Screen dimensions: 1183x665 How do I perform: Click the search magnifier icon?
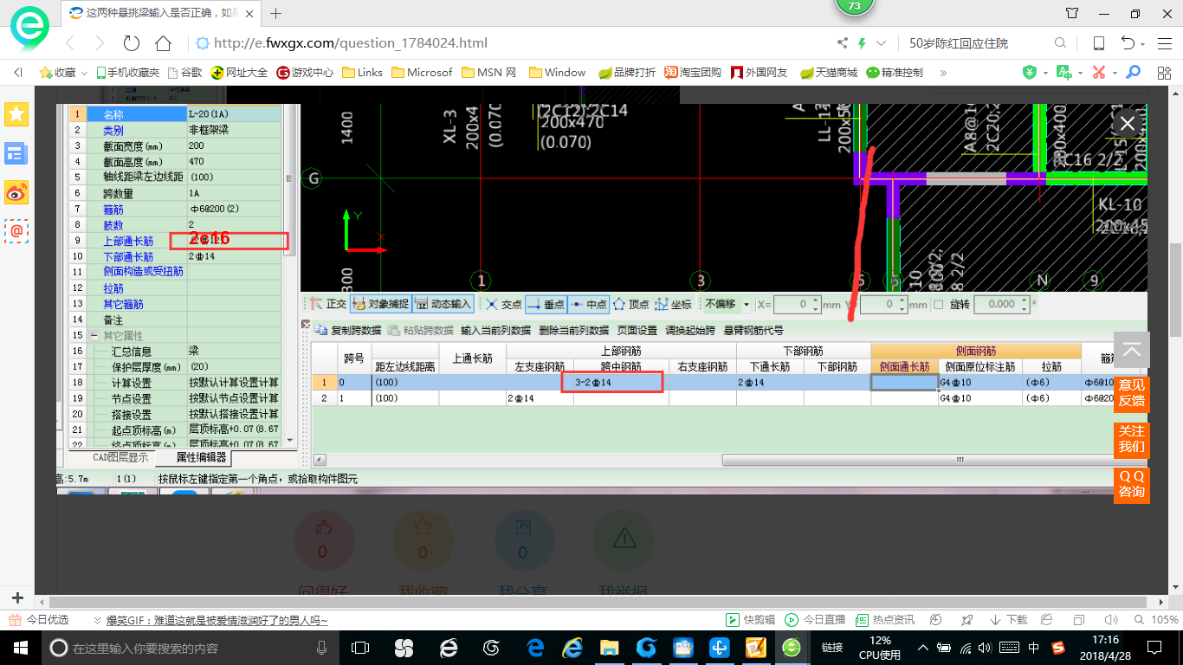pos(1060,43)
